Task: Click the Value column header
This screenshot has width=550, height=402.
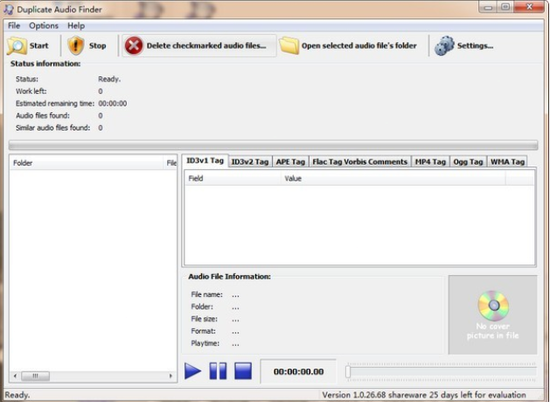Action: 393,179
